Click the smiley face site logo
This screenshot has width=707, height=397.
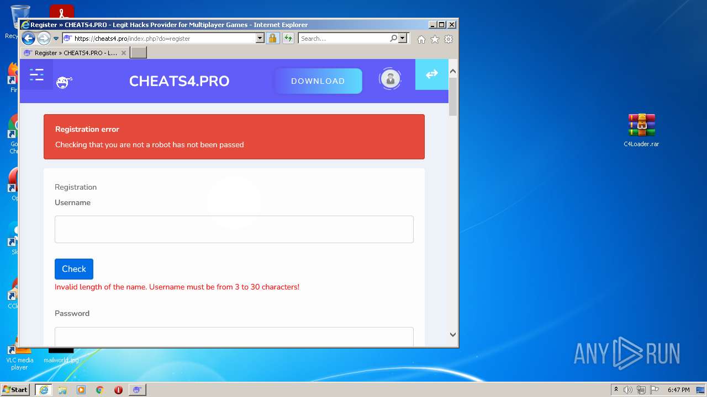(x=65, y=83)
